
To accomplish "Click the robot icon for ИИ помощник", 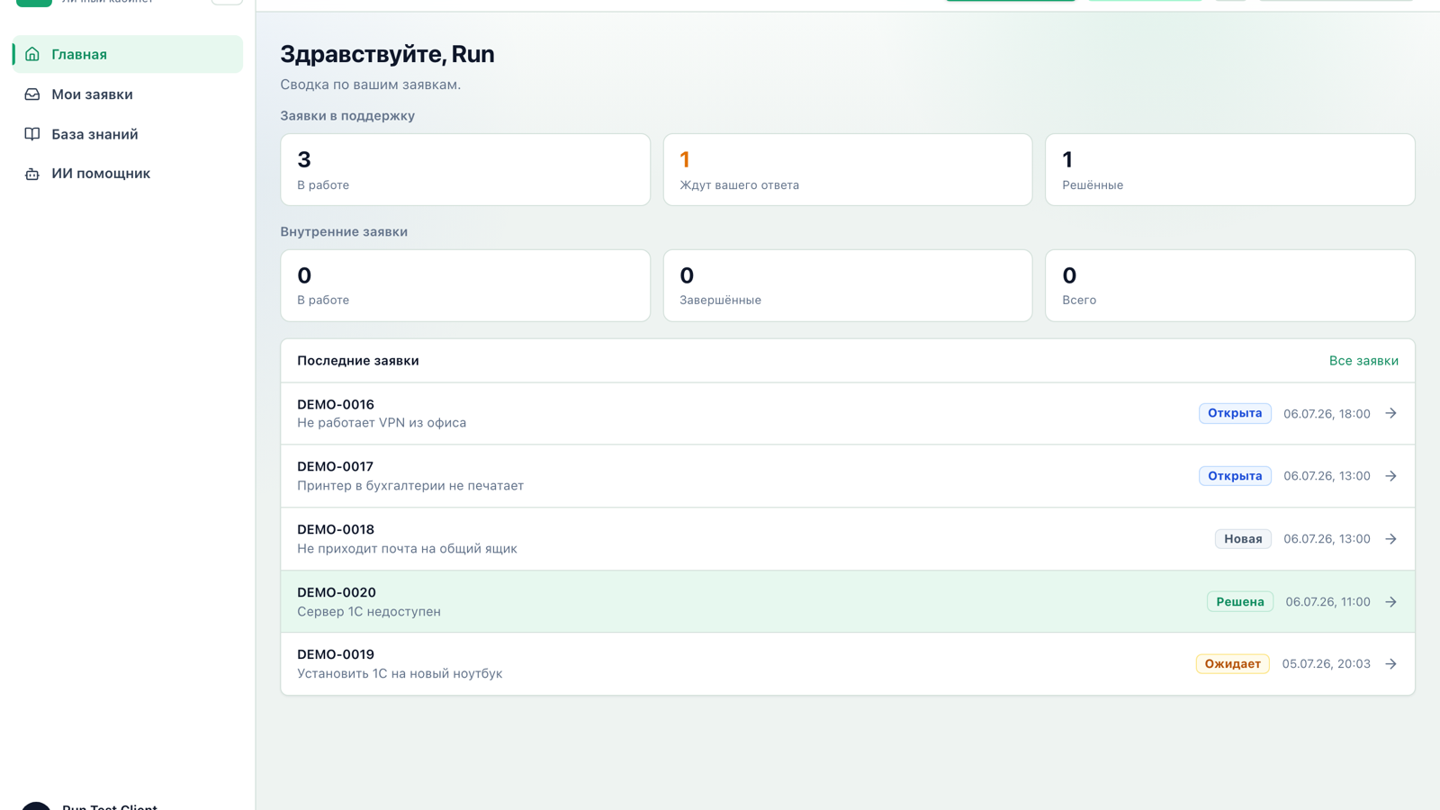I will click(x=32, y=174).
